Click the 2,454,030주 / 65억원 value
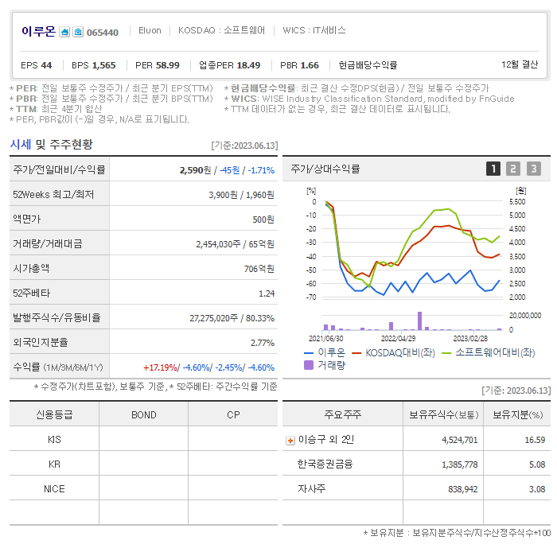This screenshot has height=548, width=557. (x=235, y=244)
